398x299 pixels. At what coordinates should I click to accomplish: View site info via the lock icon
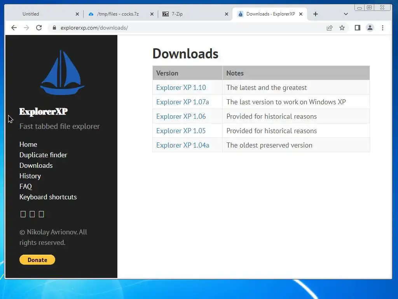tap(54, 28)
